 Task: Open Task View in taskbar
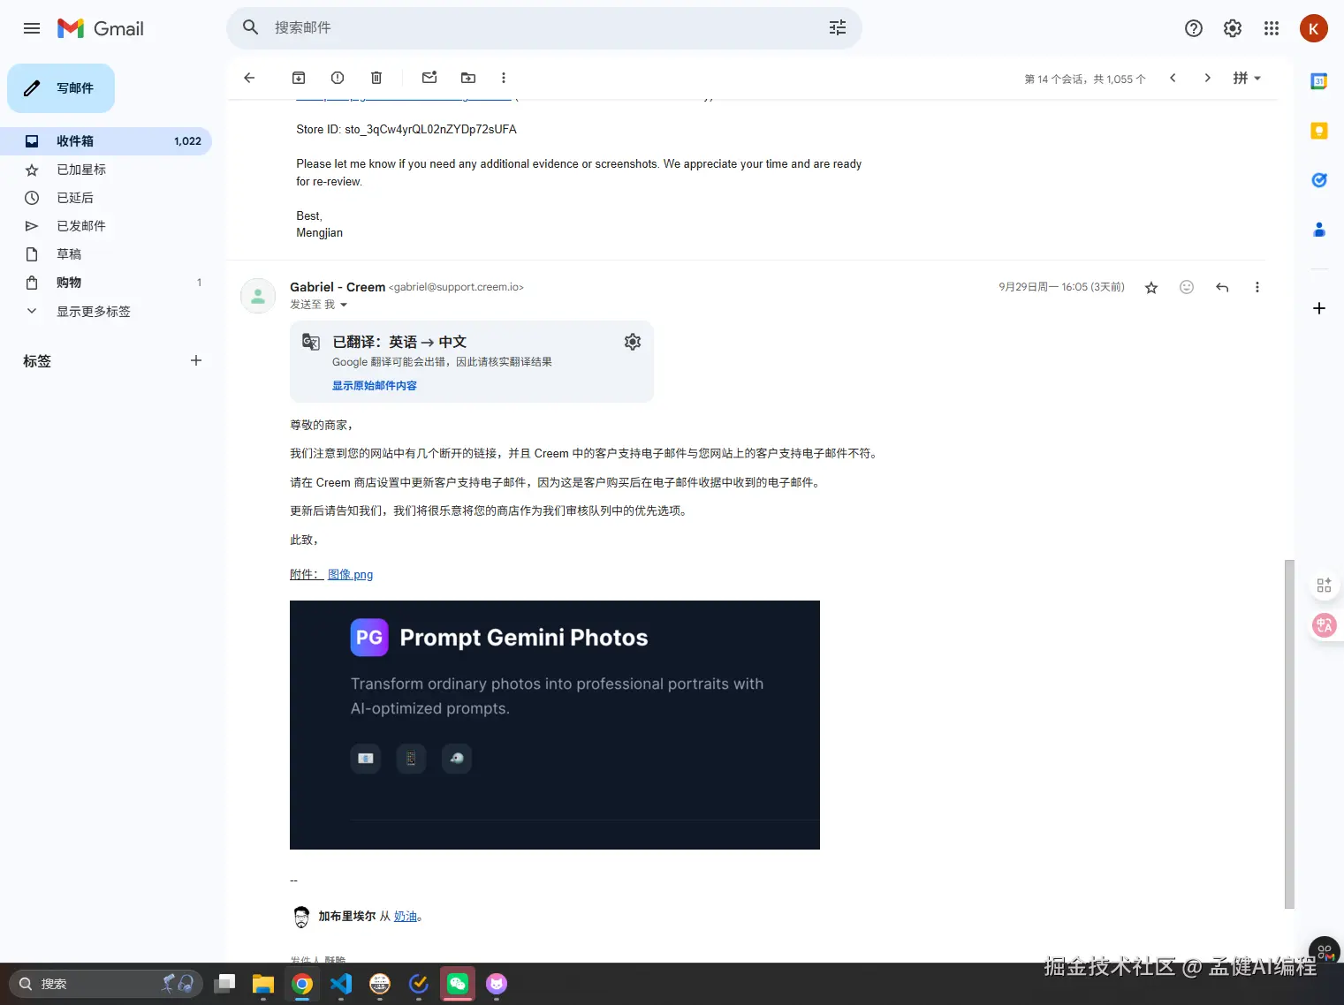[x=225, y=984]
